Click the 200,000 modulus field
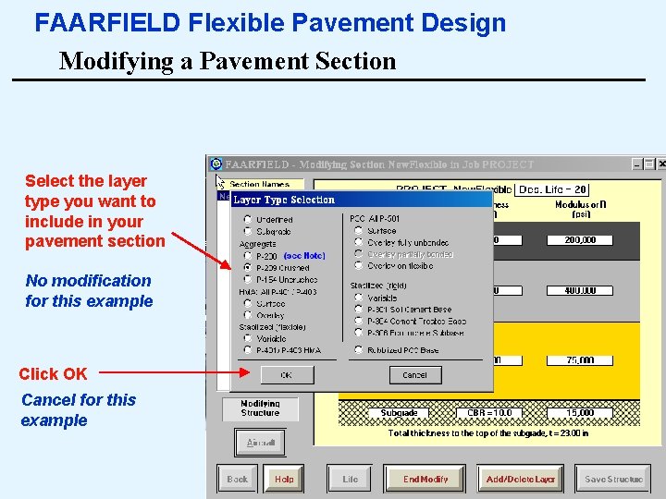Viewport: 666px width, 499px height. [580, 240]
